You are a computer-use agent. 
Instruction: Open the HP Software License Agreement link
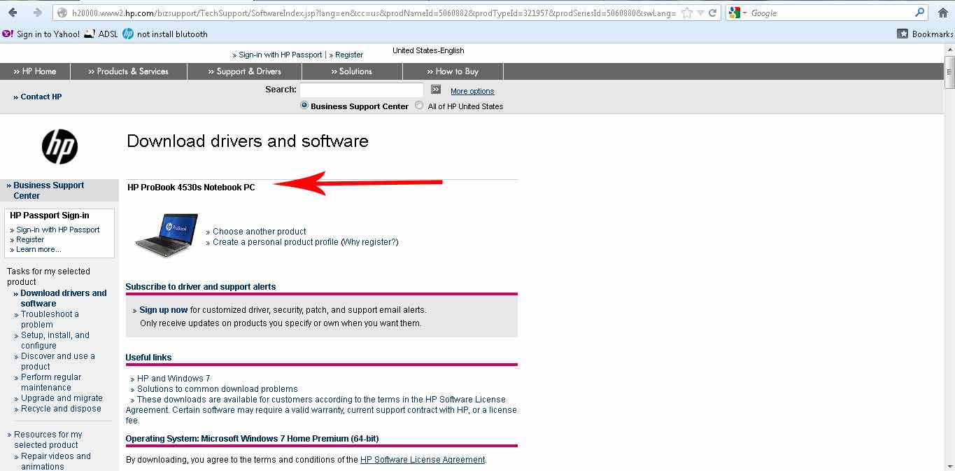[423, 460]
